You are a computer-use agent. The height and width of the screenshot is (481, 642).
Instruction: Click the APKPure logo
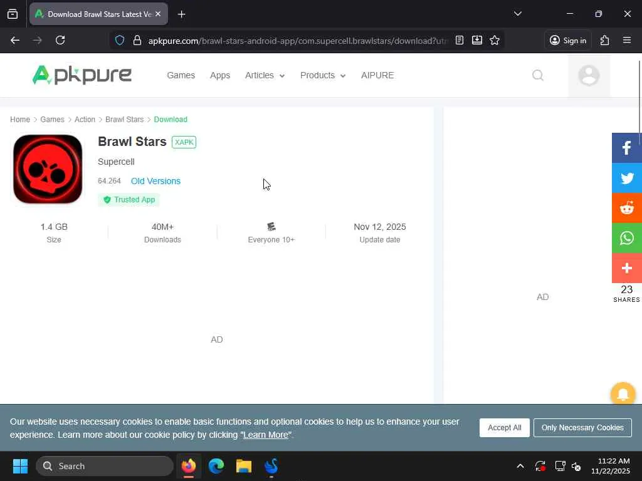point(82,75)
